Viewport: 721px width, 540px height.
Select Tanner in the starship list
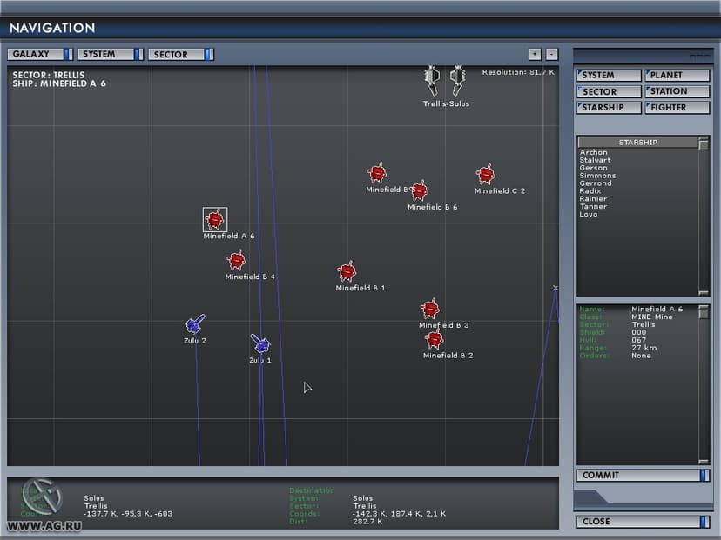pyautogui.click(x=593, y=207)
